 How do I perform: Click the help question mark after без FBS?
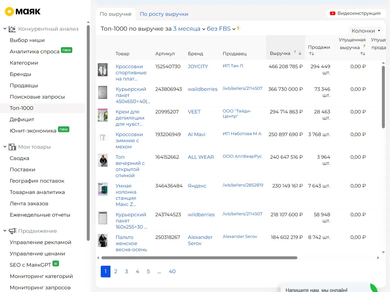(x=238, y=28)
